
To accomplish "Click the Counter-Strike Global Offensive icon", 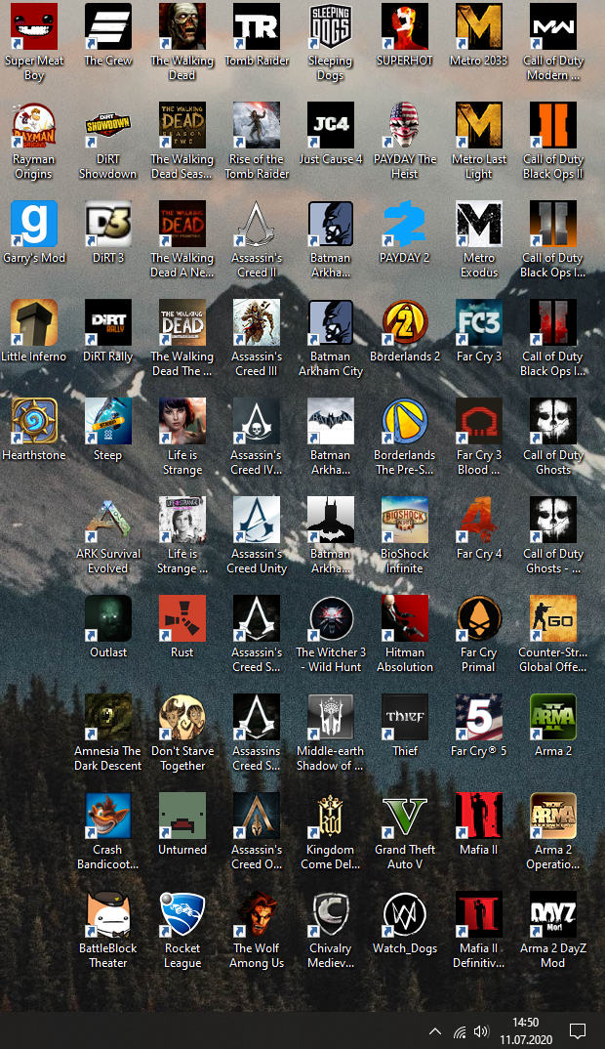I will [553, 619].
